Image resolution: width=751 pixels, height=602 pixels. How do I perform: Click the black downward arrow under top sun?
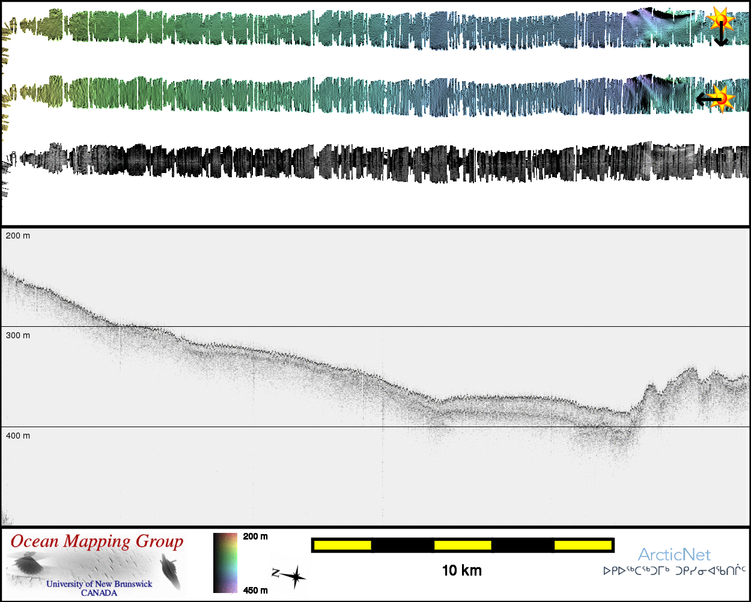click(720, 38)
